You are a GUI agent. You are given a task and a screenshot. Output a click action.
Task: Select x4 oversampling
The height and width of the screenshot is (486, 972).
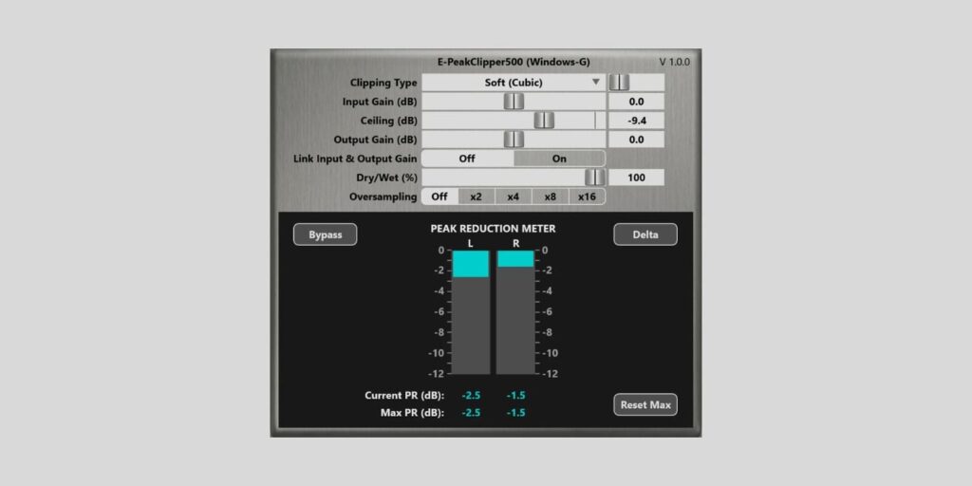tap(514, 196)
